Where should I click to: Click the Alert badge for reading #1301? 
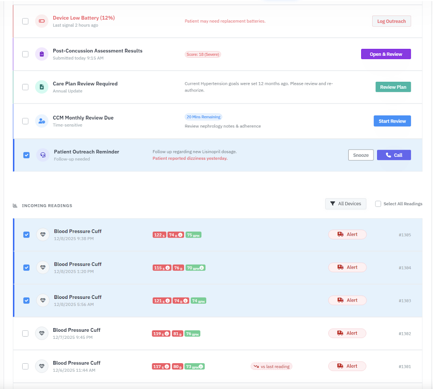[x=347, y=366]
